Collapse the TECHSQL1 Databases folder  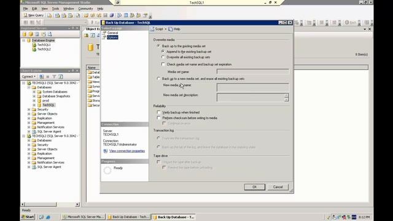coord(29,87)
